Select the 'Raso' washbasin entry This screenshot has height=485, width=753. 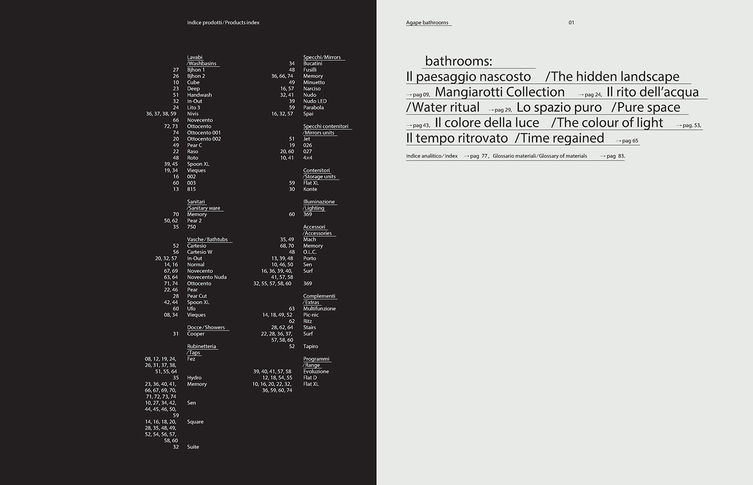point(192,152)
